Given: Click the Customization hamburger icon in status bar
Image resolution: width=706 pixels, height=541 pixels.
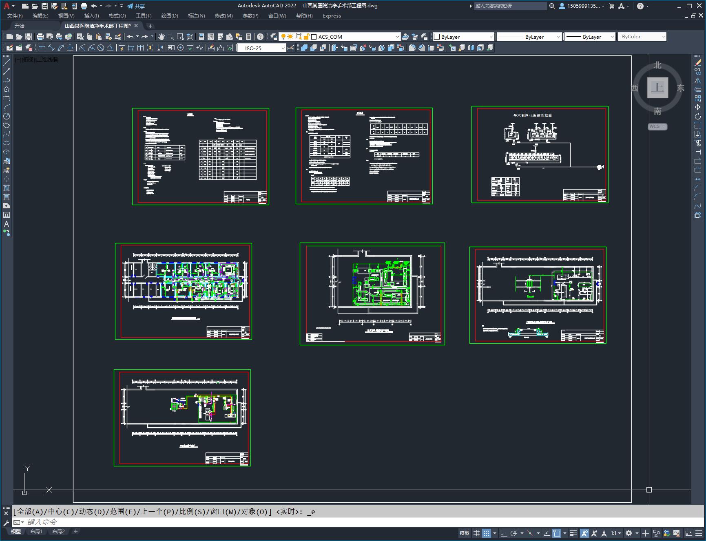Looking at the screenshot, I should coord(699,533).
